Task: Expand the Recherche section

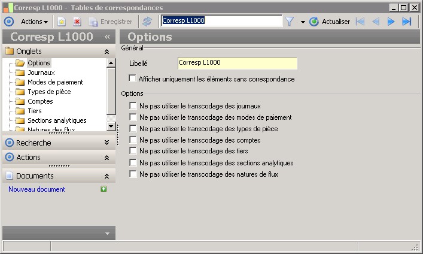Action: (107, 143)
